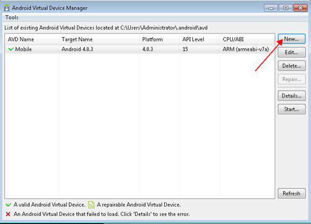Click 'A valid Android Virtual Device.' text
This screenshot has height=224, width=311.
click(49, 205)
